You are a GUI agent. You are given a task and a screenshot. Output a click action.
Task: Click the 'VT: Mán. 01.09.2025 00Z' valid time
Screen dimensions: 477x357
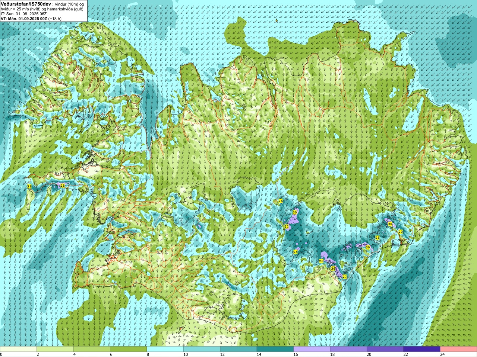click(x=24, y=19)
